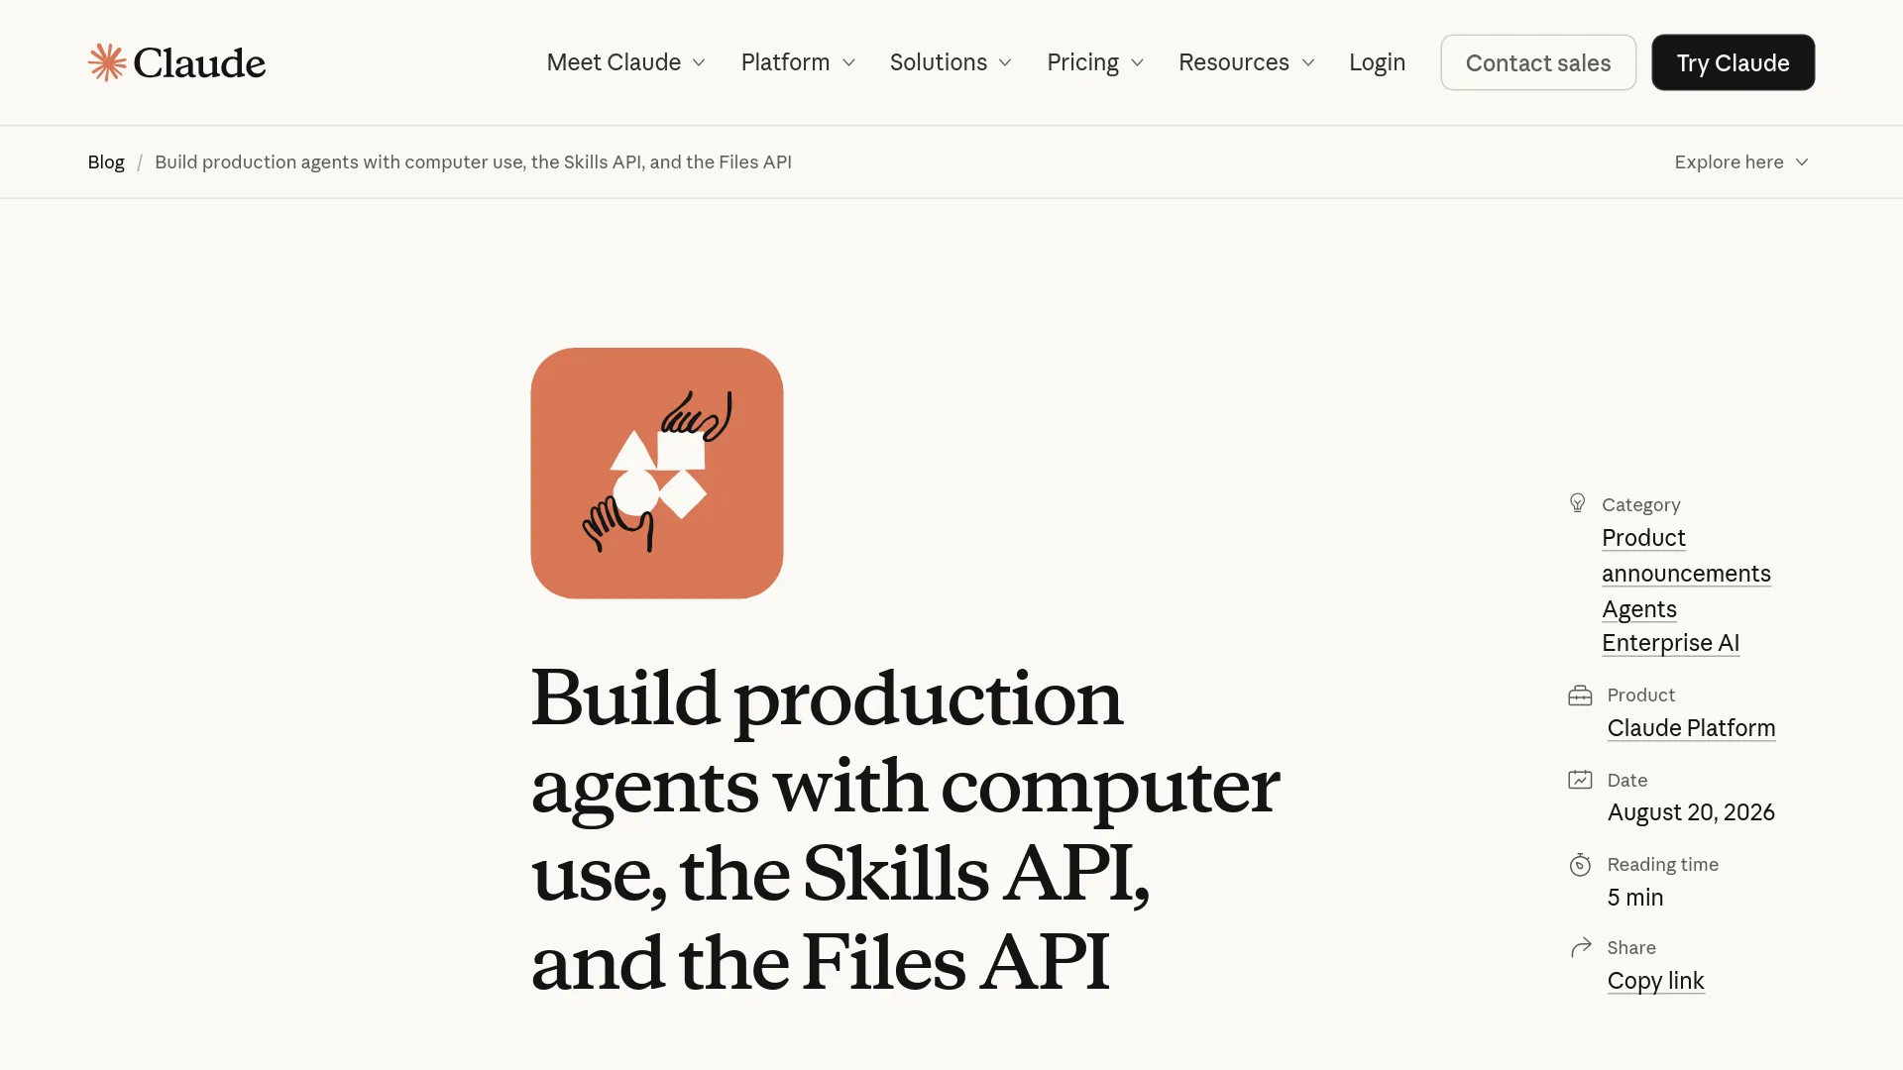Open the Product announcements category link

pos(1686,556)
